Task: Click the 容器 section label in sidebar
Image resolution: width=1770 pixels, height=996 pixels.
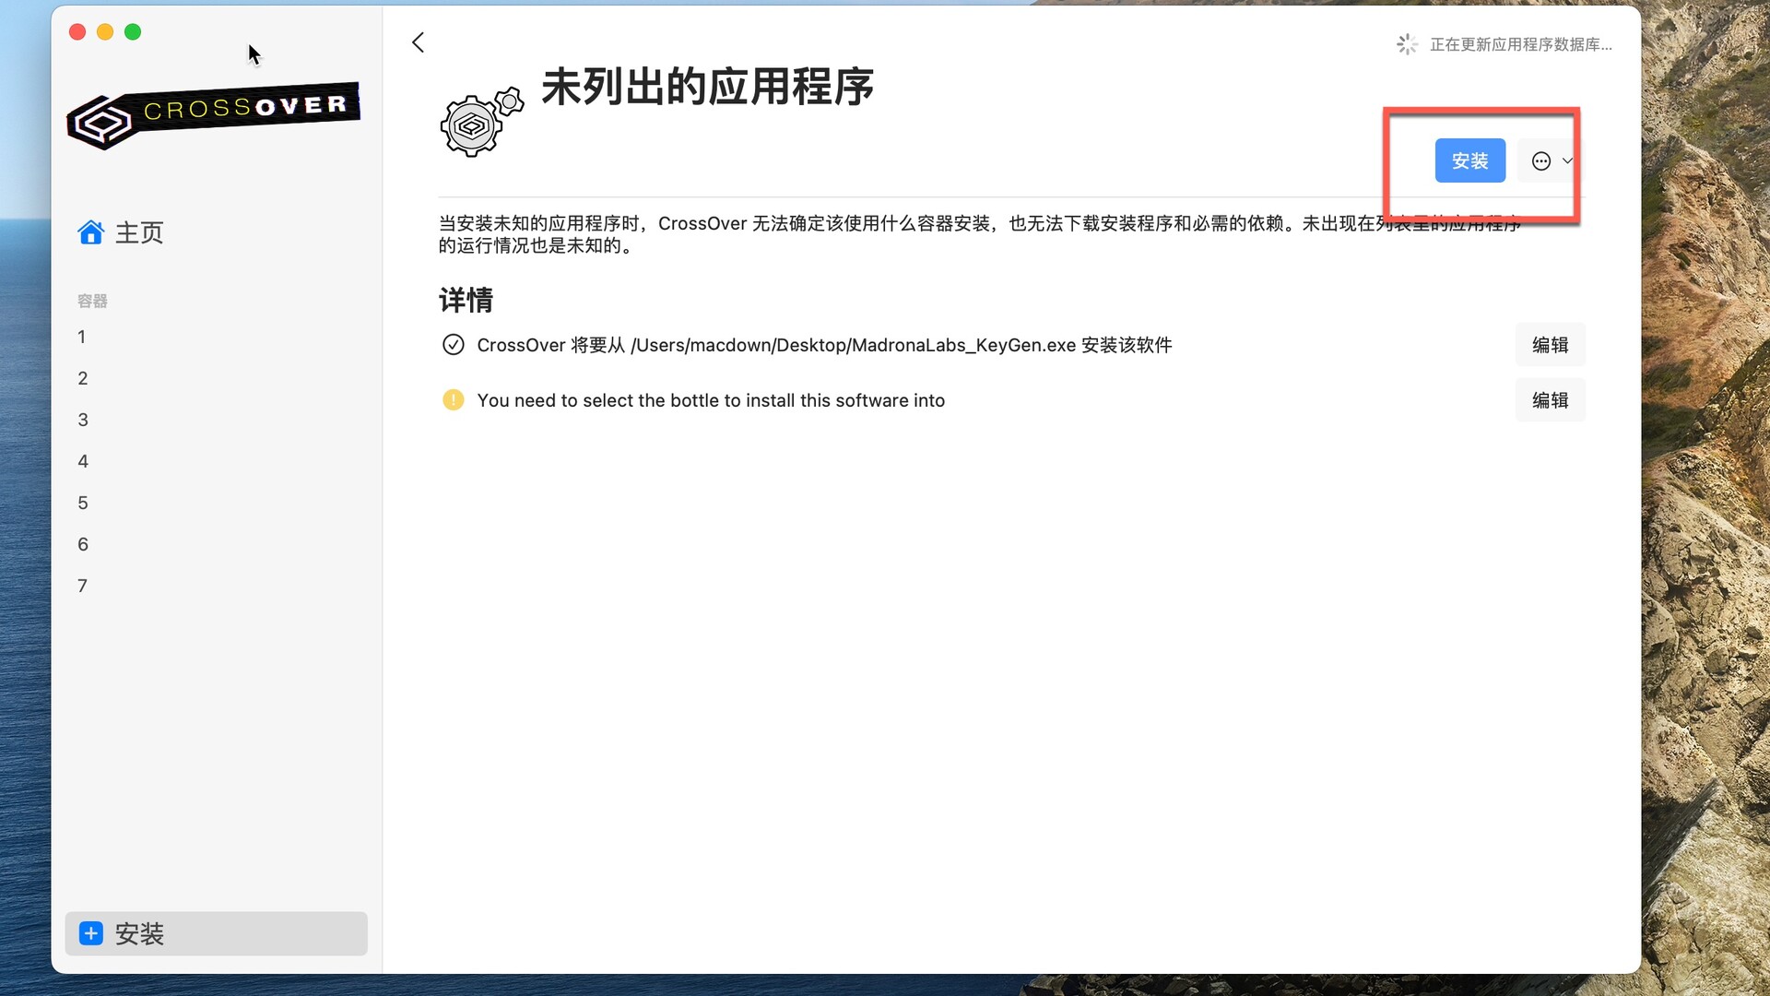Action: 92,301
